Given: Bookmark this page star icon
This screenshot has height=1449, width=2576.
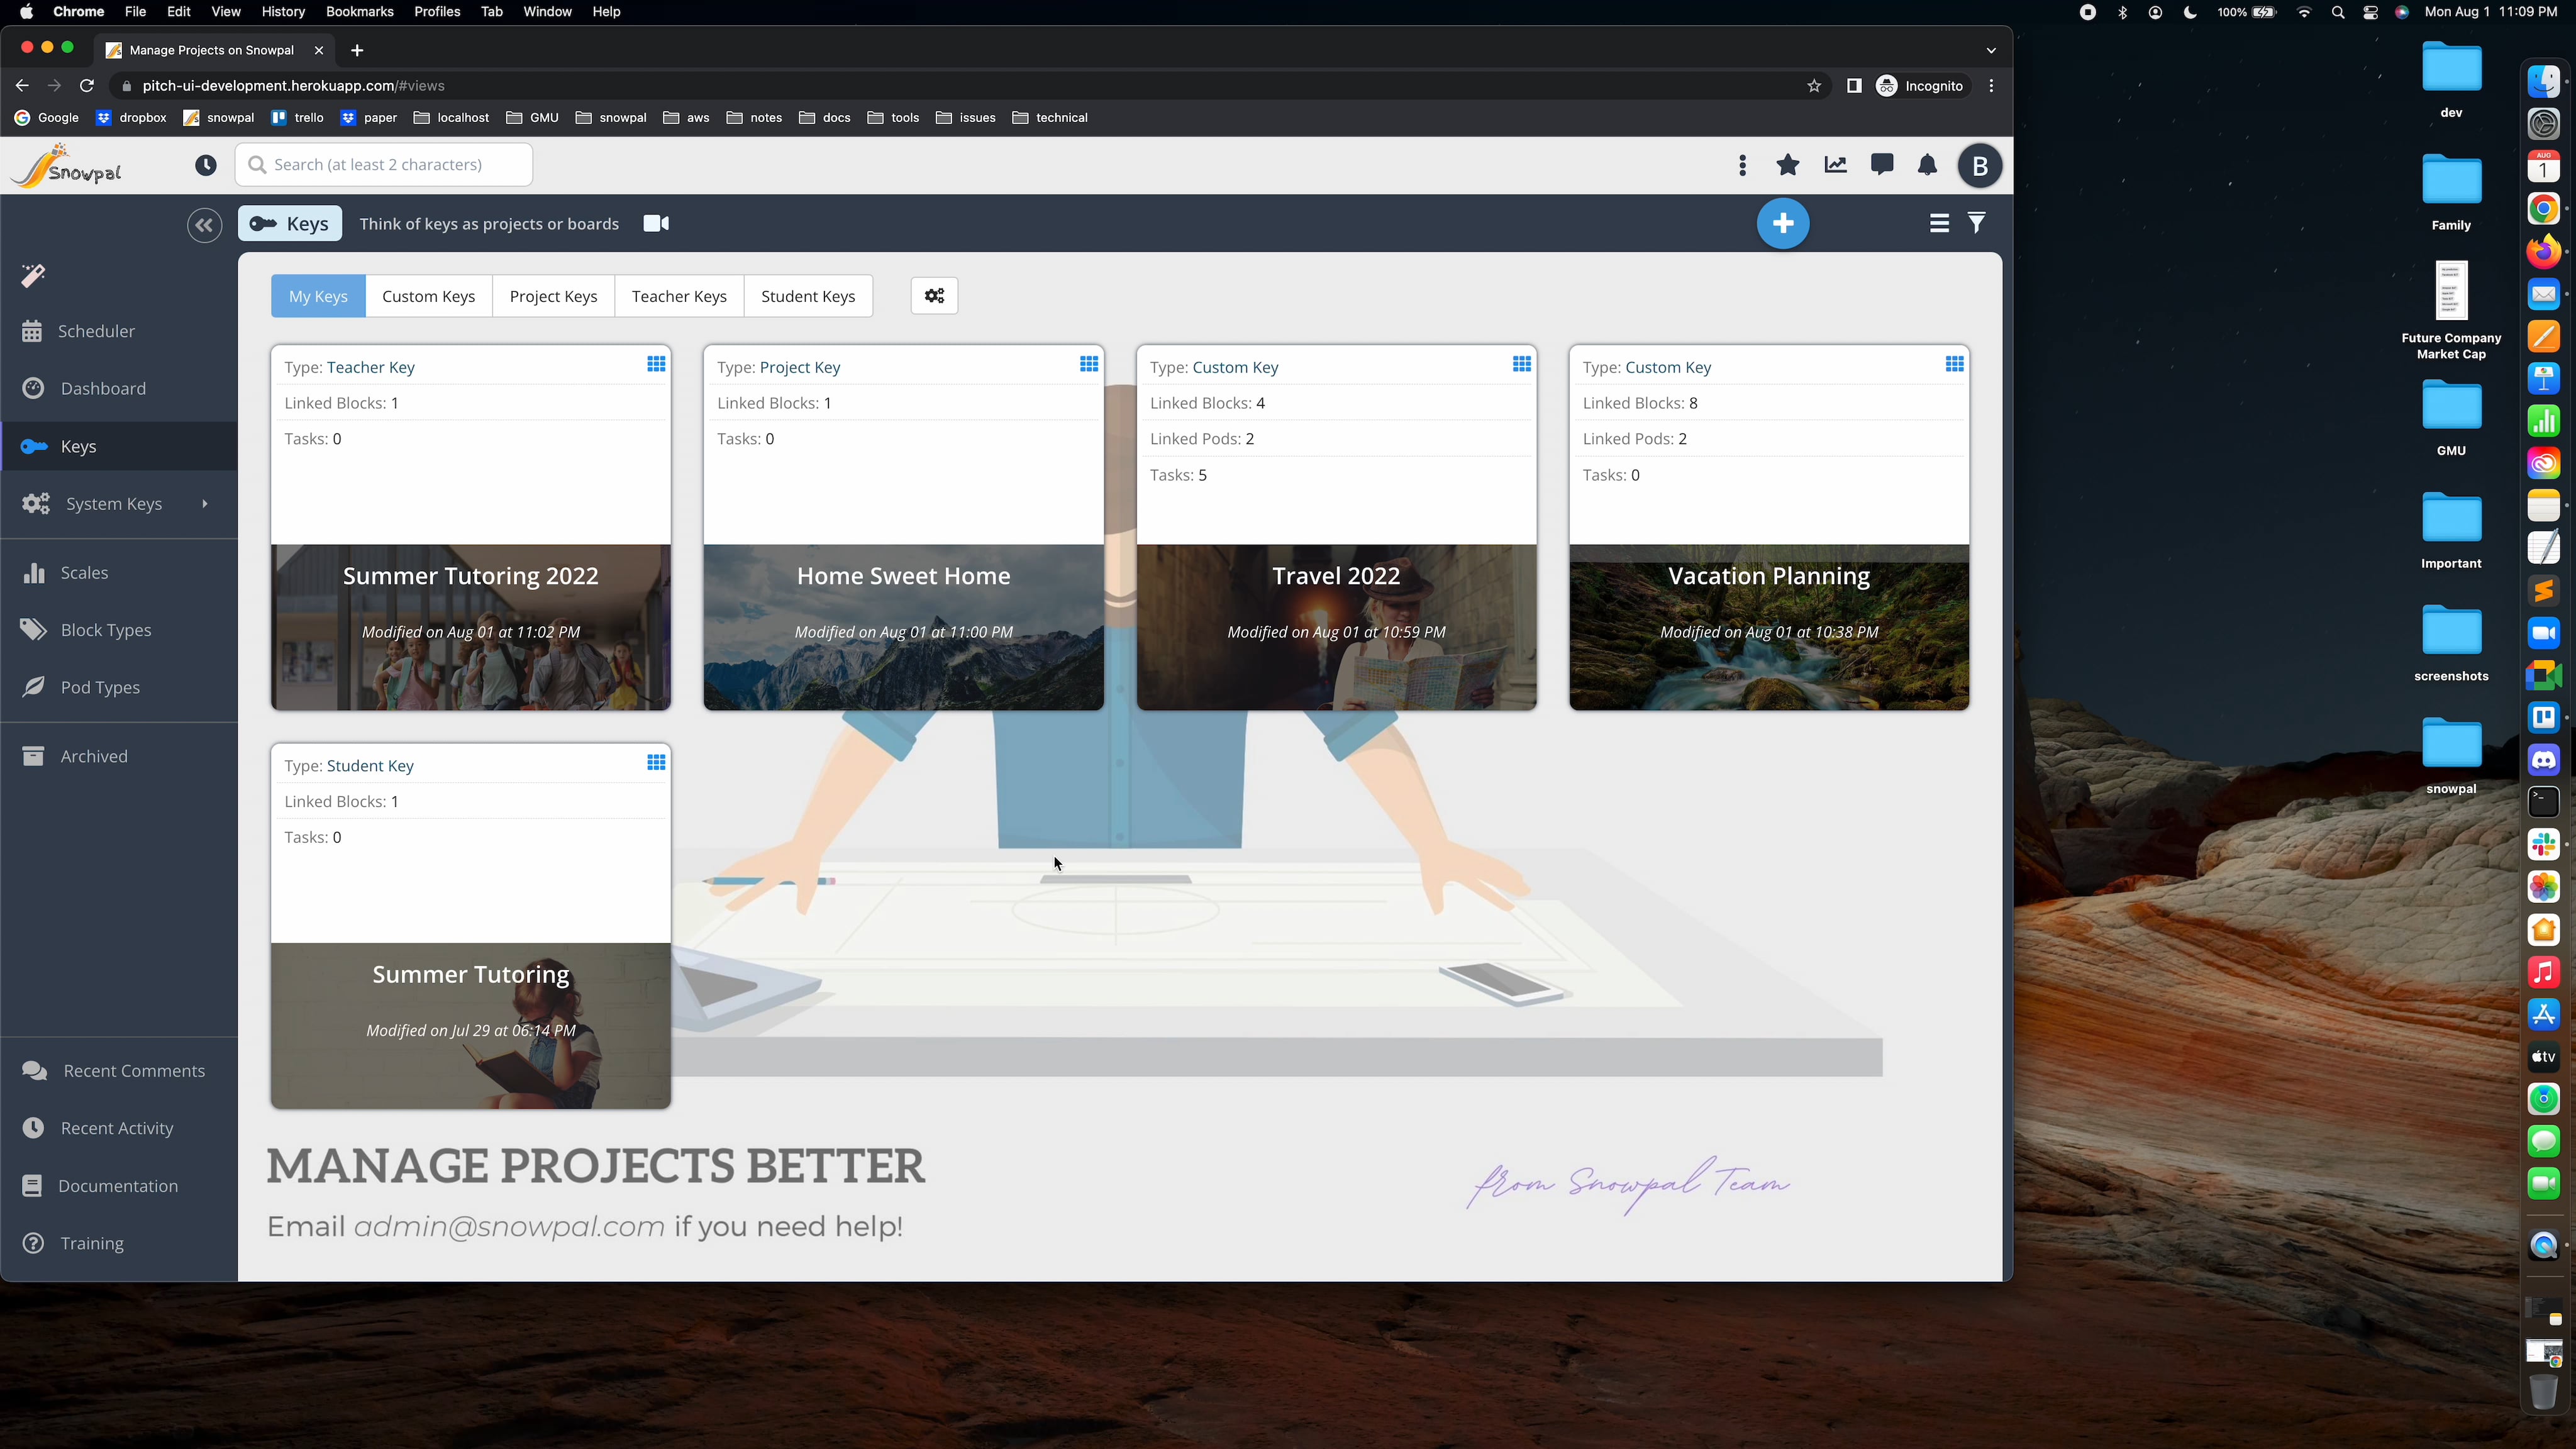Looking at the screenshot, I should click(x=1814, y=86).
